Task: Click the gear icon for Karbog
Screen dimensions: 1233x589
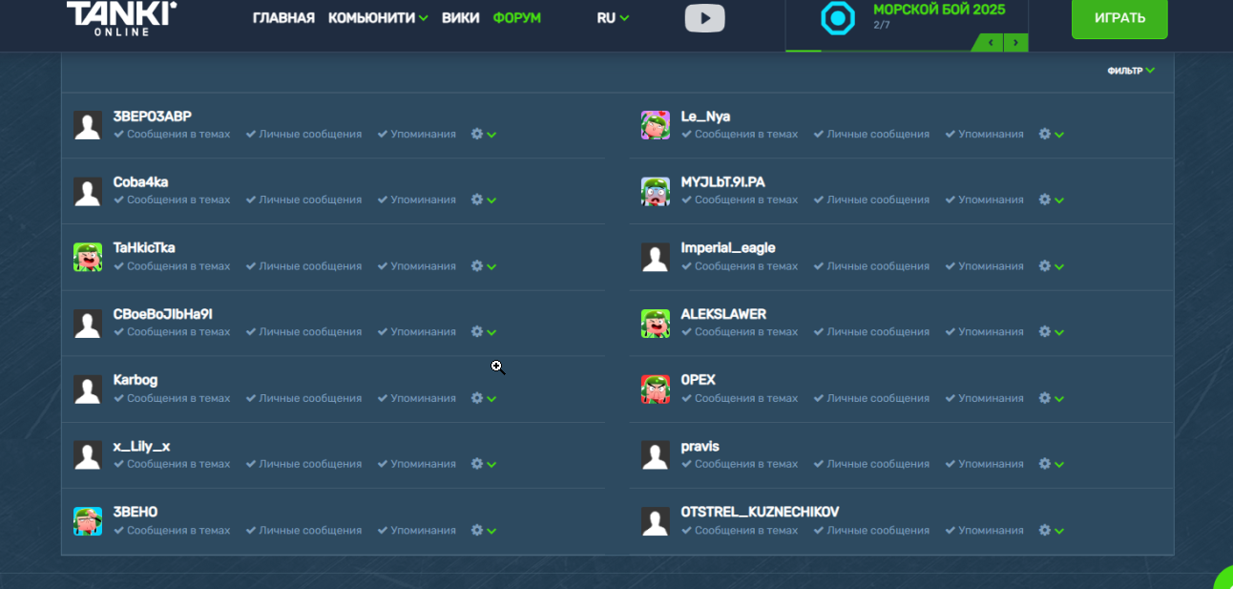Action: [x=477, y=398]
